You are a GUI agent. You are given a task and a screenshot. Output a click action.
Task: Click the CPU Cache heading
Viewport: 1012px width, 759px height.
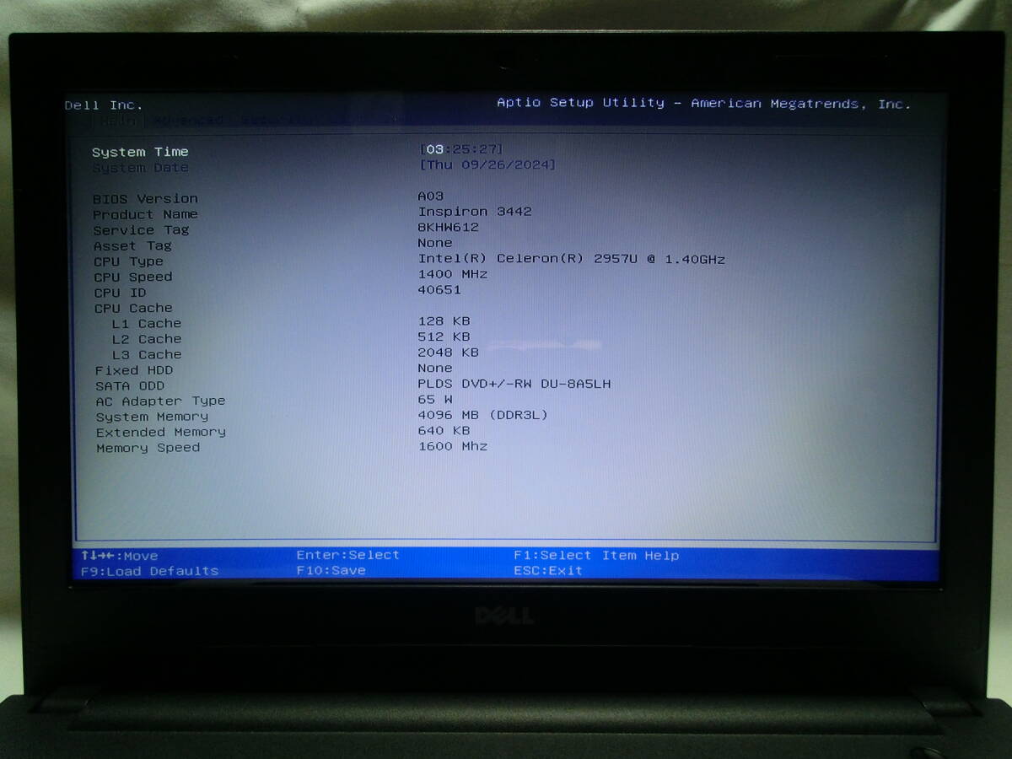pyautogui.click(x=133, y=308)
